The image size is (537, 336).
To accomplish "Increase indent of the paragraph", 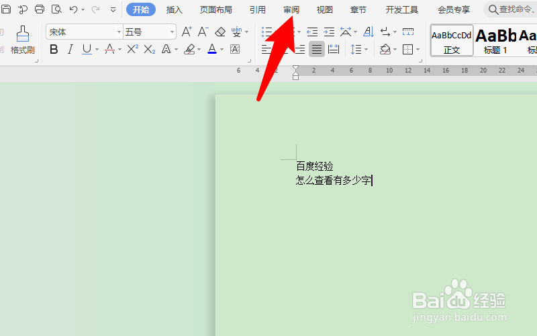I will [x=329, y=32].
